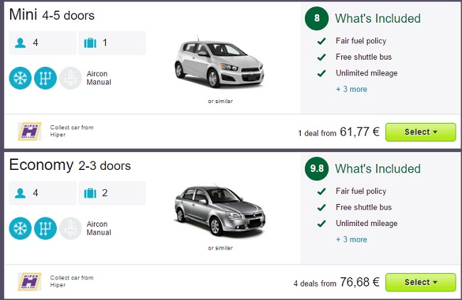Click the grey Economy sedan car image
462x300 pixels.
pyautogui.click(x=220, y=210)
